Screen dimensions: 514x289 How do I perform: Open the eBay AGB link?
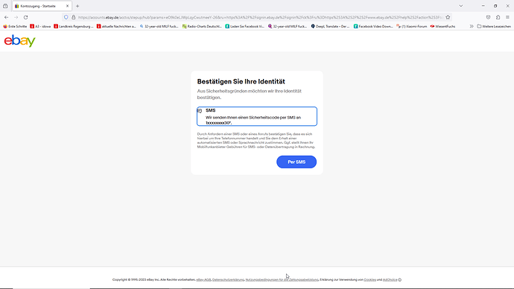click(x=203, y=280)
